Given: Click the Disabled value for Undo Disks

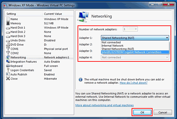Looking at the screenshot, I should pos(50,41).
